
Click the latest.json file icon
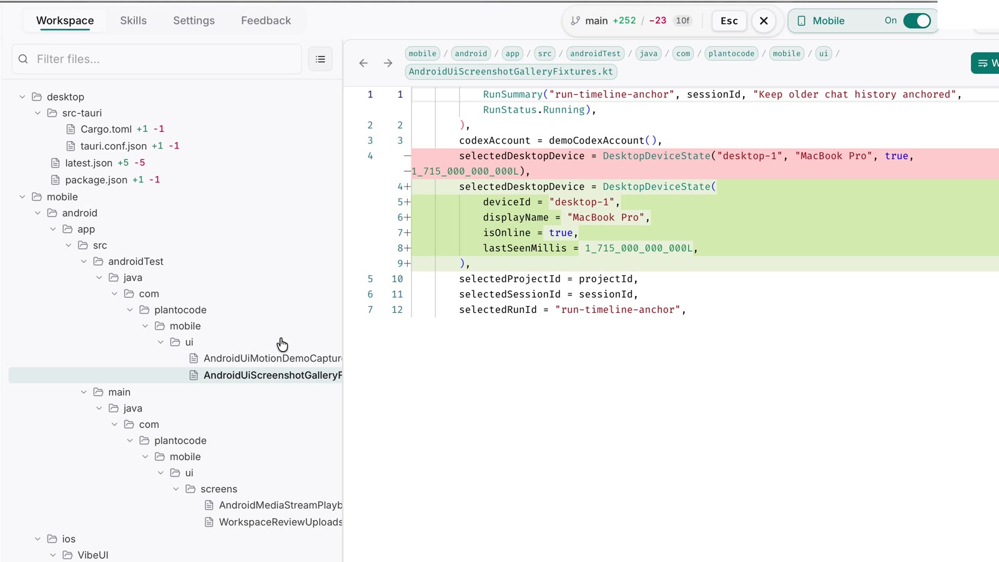pyautogui.click(x=56, y=163)
